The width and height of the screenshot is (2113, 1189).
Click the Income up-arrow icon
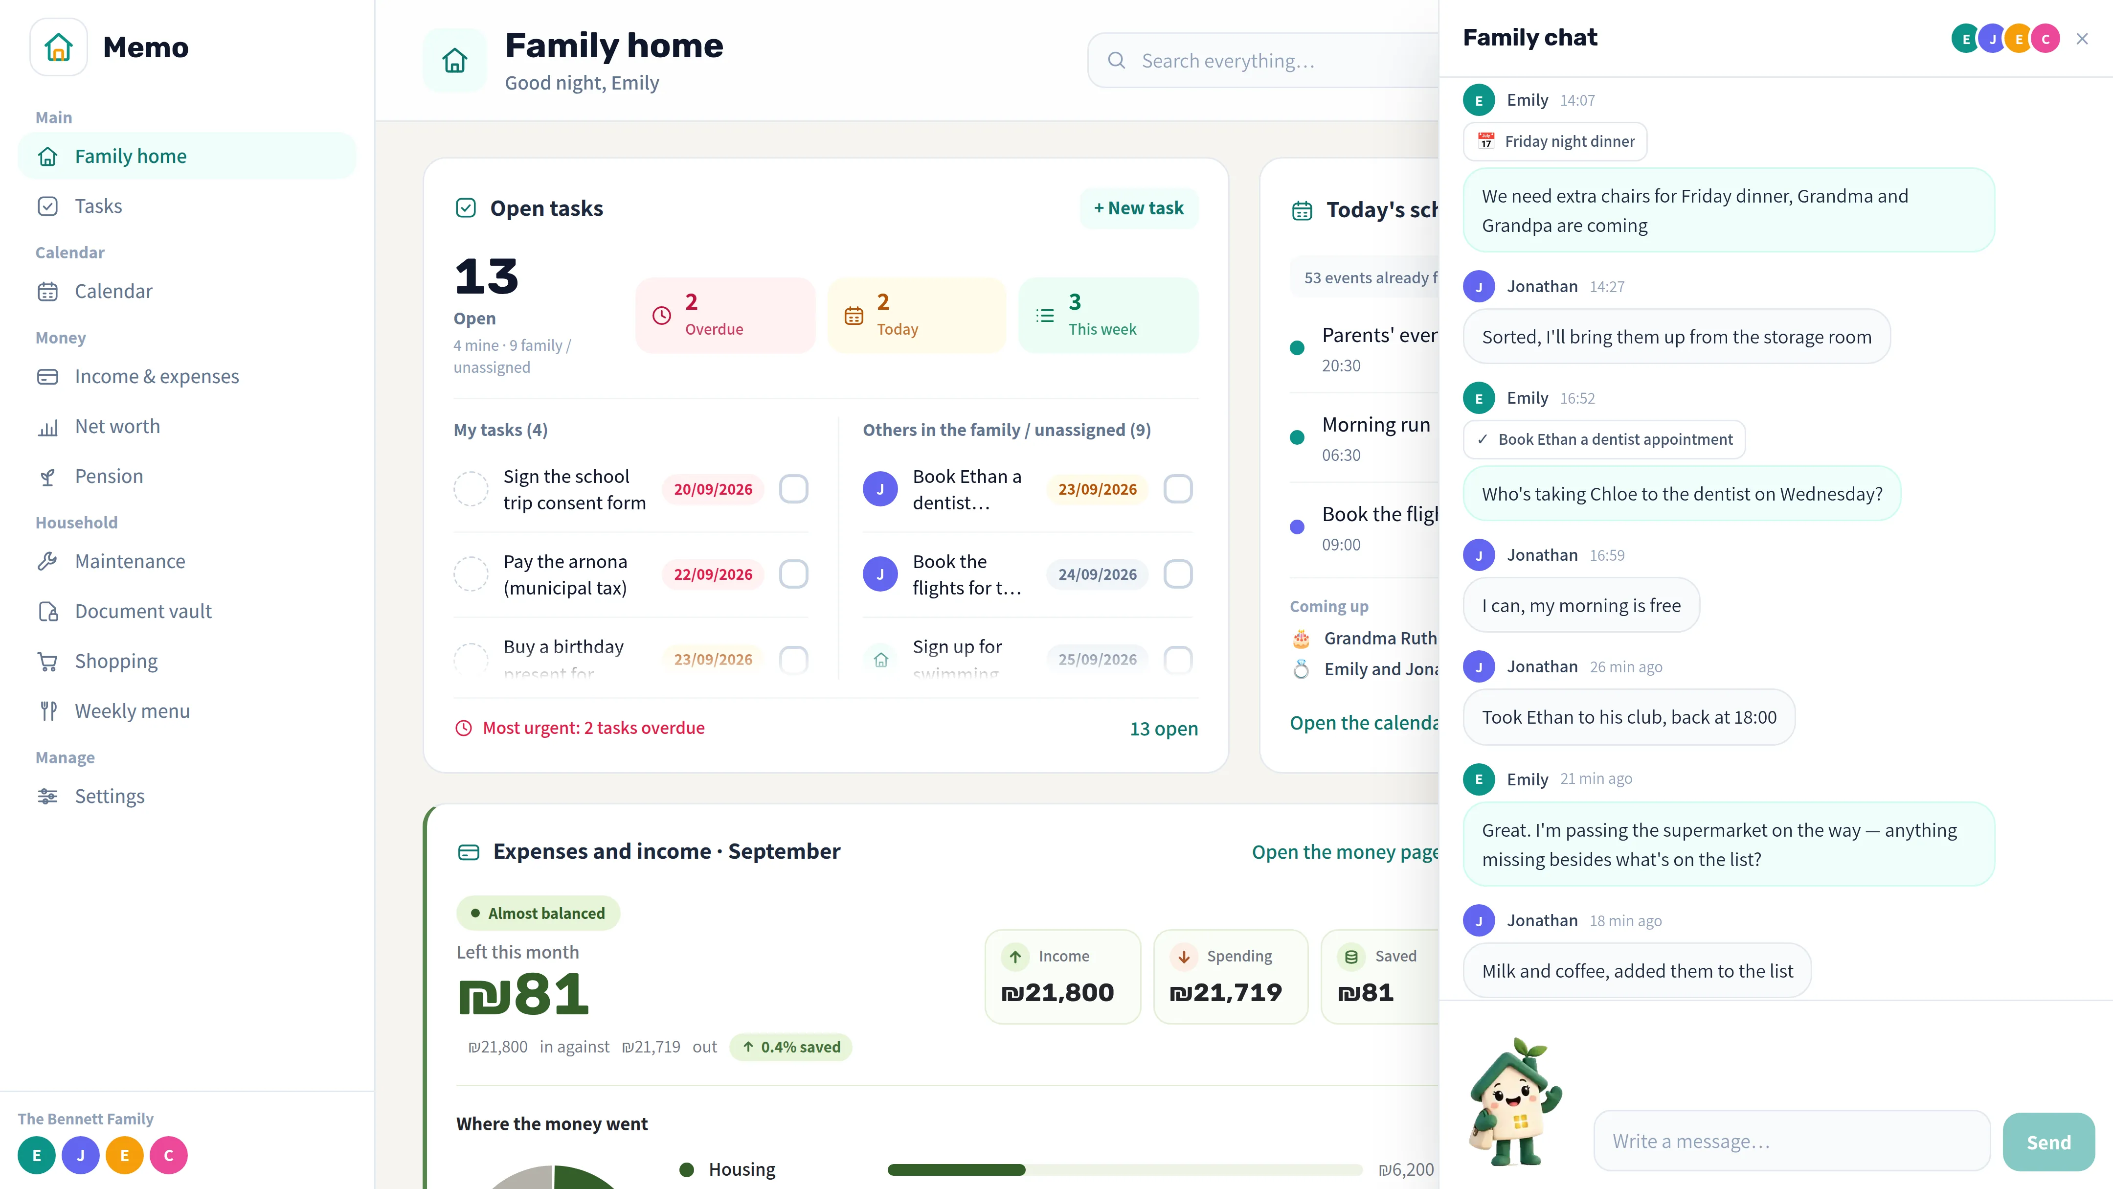pos(1015,956)
